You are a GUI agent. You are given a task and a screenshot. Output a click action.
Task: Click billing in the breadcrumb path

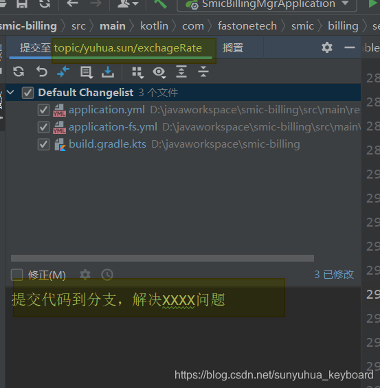343,26
